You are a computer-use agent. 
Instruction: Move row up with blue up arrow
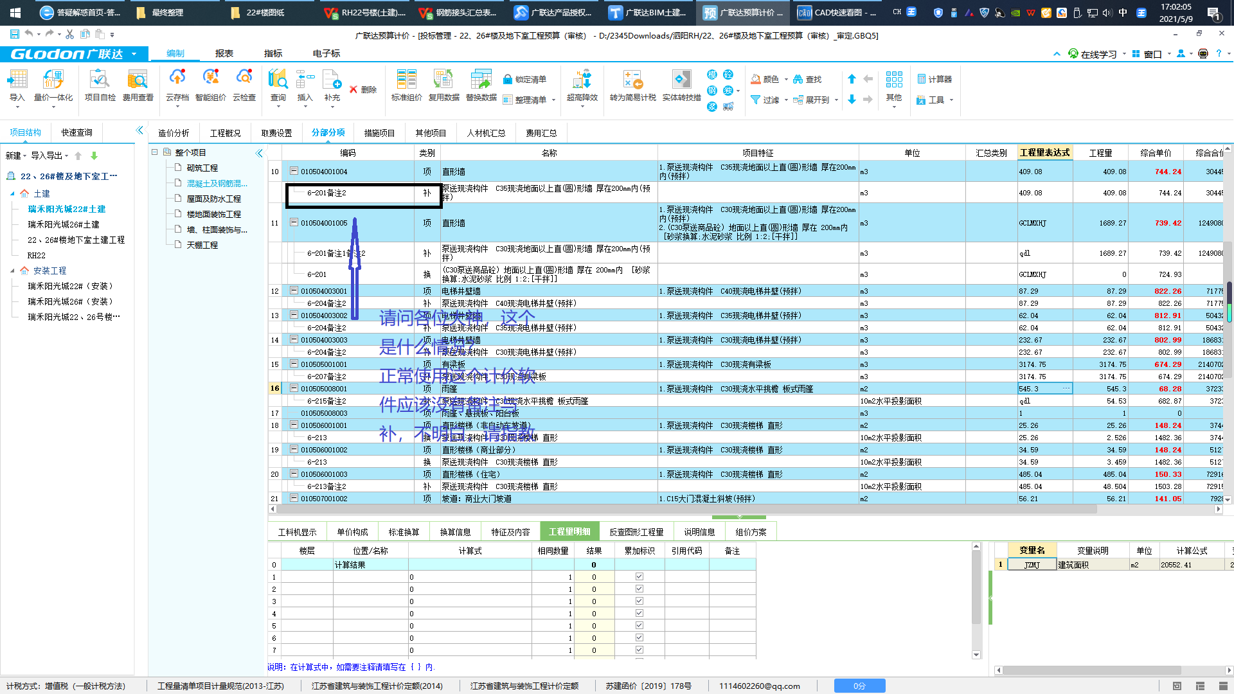click(852, 78)
